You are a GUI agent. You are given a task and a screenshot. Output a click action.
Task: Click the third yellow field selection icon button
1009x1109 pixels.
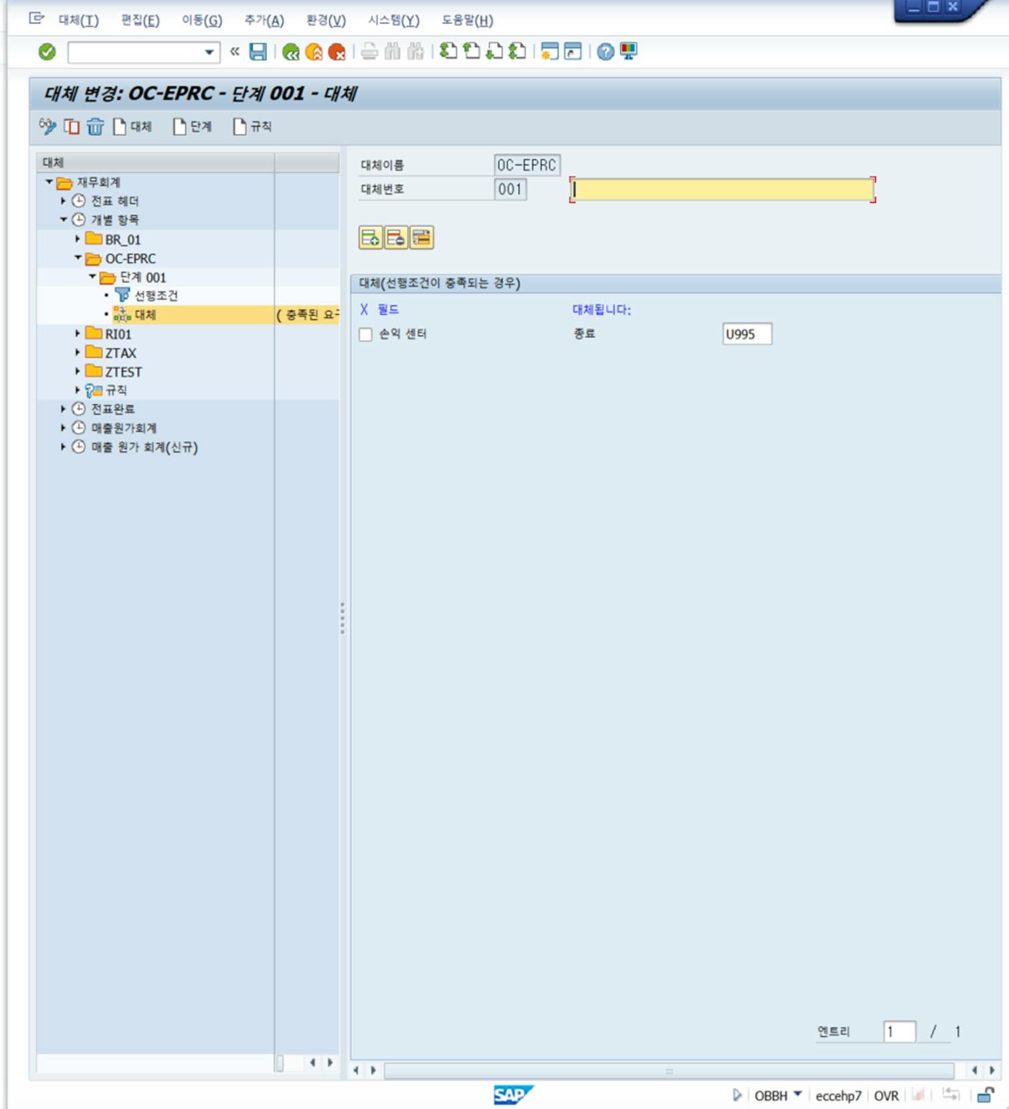coord(422,238)
